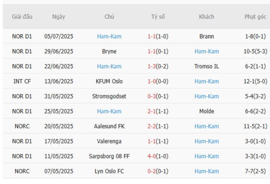Select Ham-Kam in the 22/06/2025 row
Image resolution: width=270 pixels, height=184 pixels.
tap(109, 66)
